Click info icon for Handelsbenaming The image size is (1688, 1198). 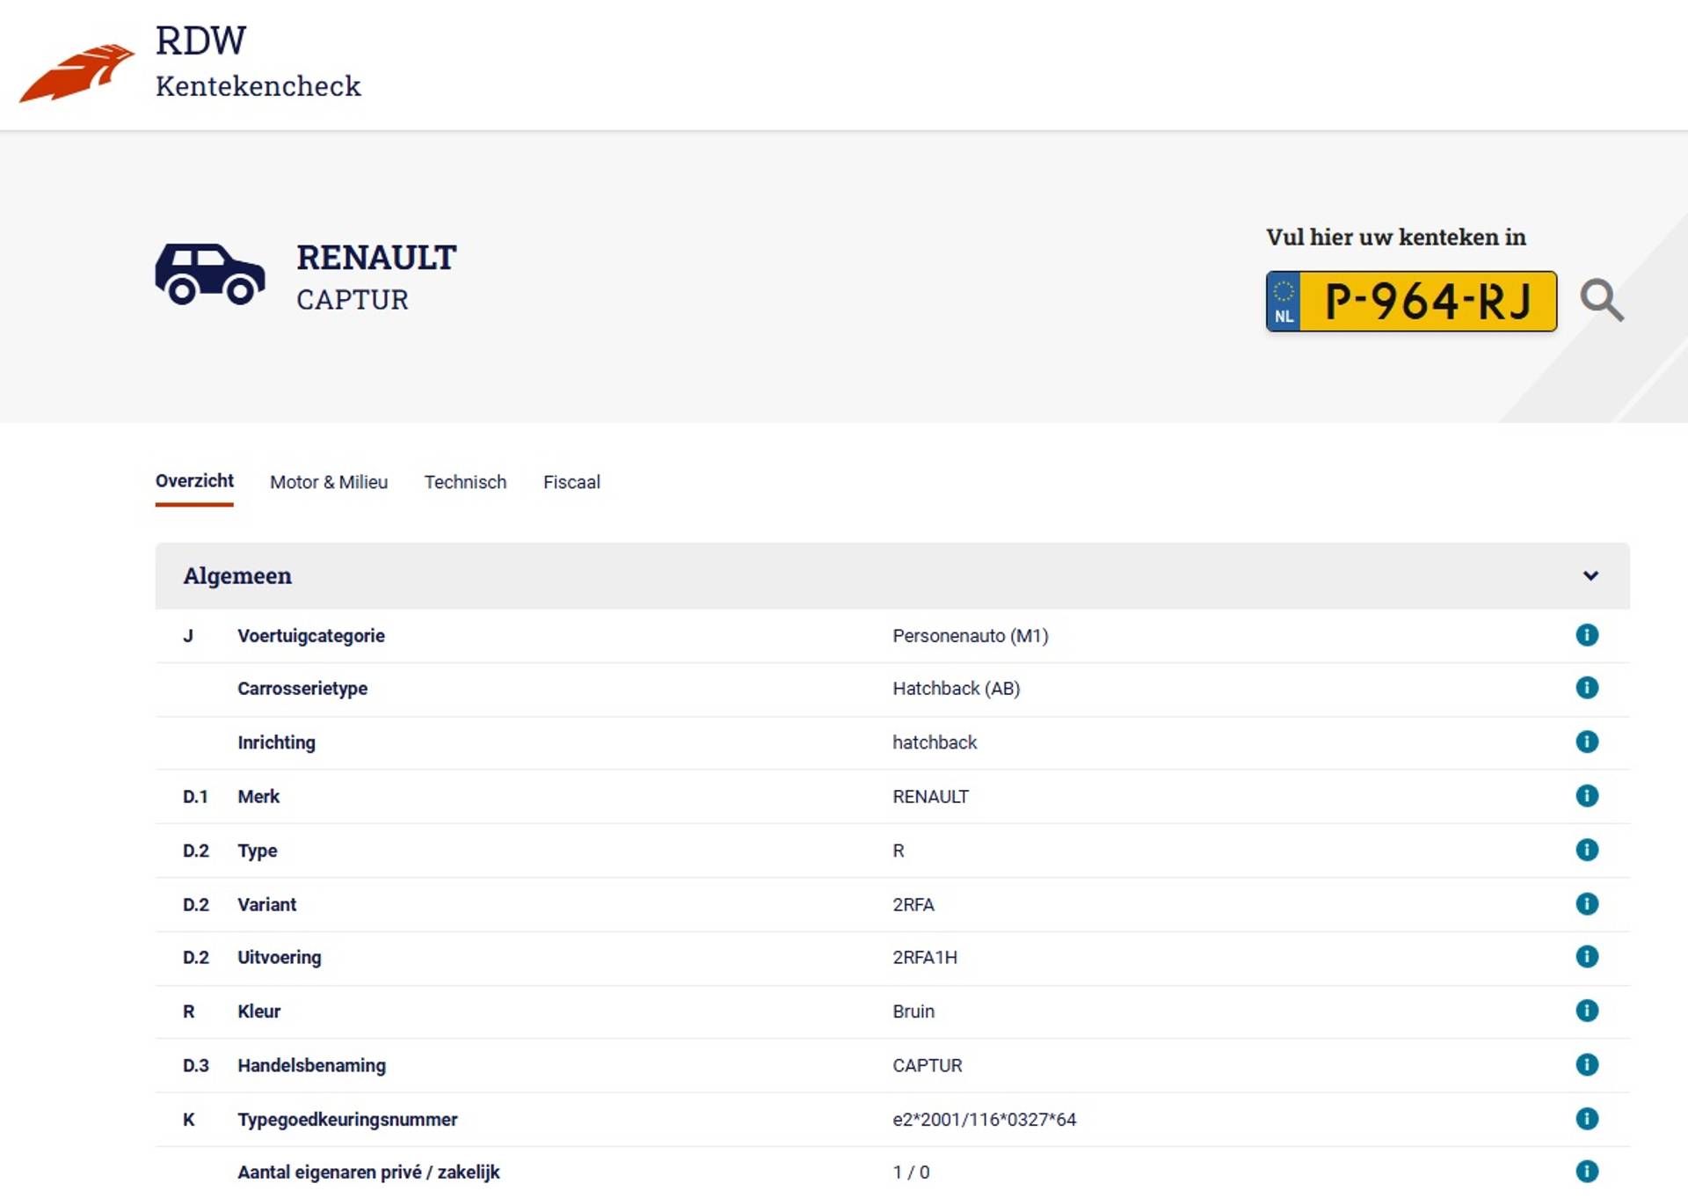tap(1586, 1065)
